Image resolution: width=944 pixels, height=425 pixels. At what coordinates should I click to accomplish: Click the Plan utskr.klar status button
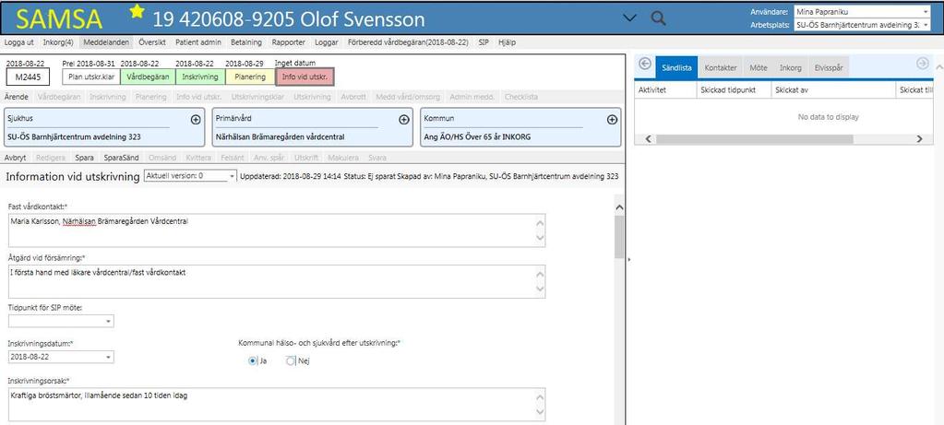pyautogui.click(x=91, y=77)
